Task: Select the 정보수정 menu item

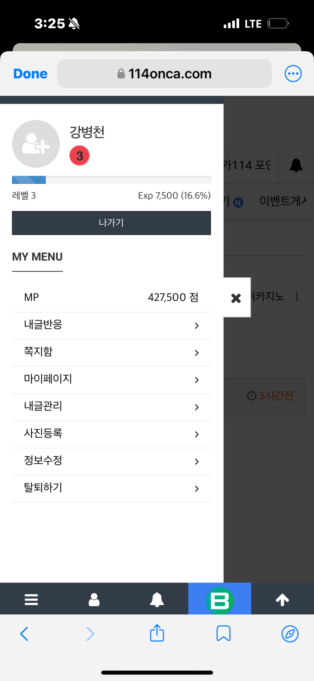Action: coord(111,461)
